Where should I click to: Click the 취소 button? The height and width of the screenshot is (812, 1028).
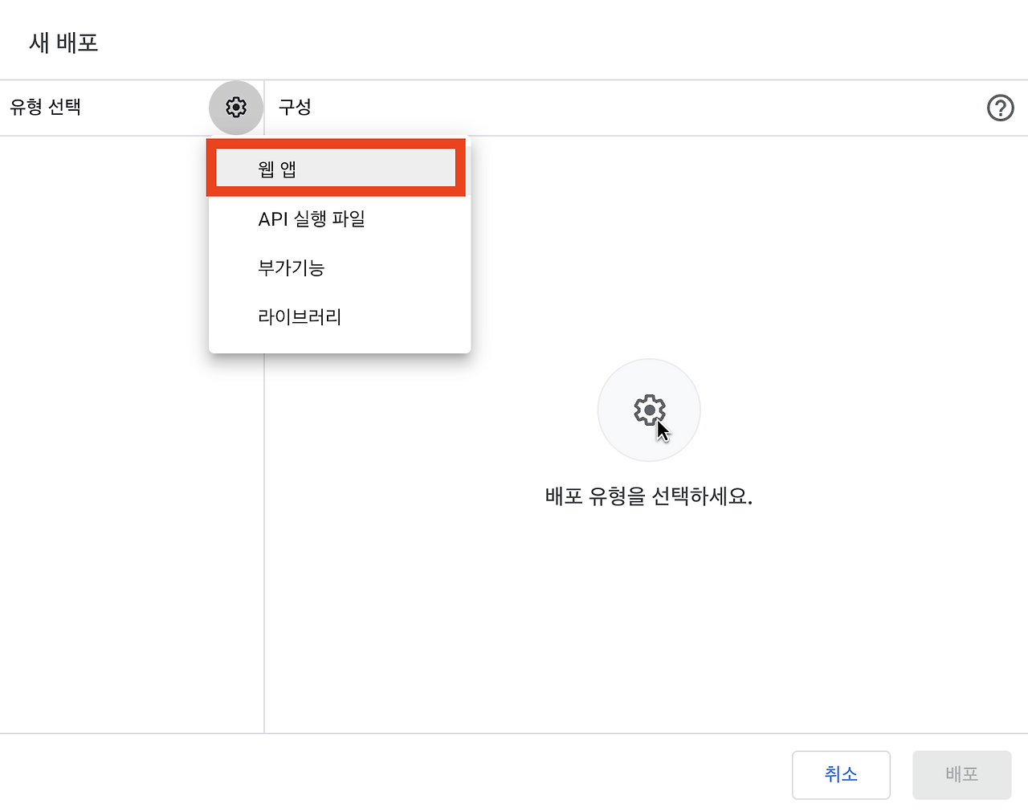841,775
